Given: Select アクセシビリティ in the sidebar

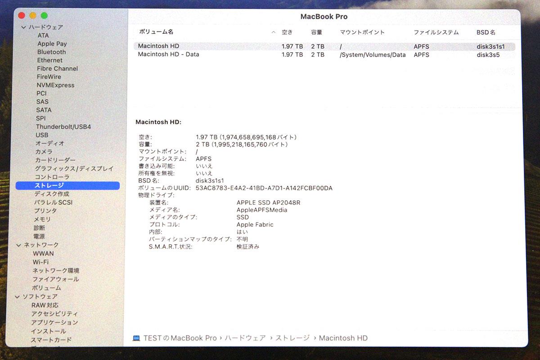Looking at the screenshot, I should point(54,314).
